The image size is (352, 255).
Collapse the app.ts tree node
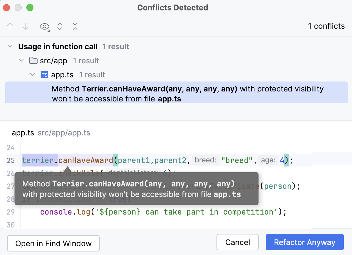point(32,74)
